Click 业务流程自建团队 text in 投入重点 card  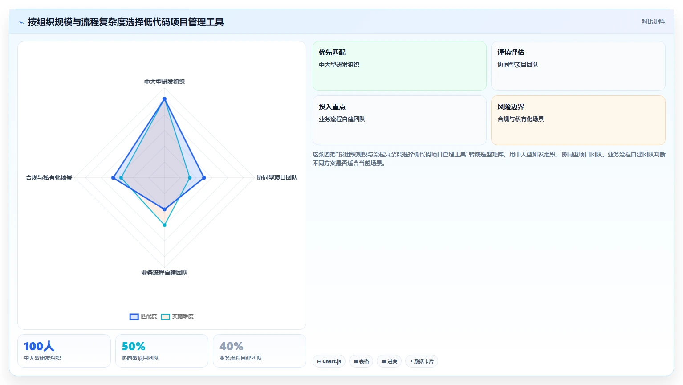click(x=342, y=119)
